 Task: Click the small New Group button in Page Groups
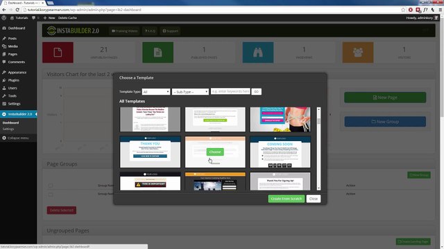click(419, 175)
